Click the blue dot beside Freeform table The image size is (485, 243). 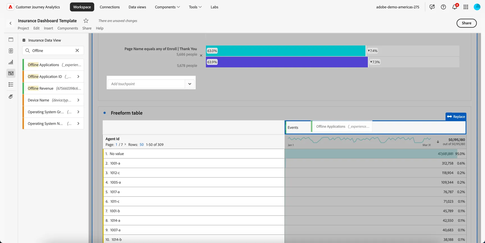tap(105, 113)
